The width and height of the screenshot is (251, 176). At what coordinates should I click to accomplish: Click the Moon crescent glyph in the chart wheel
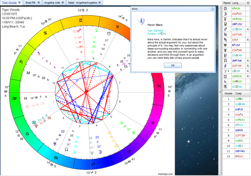click(x=101, y=152)
